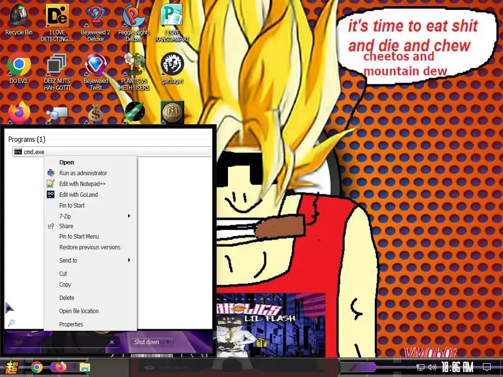Choose Restore previous versions
Screen dimensions: 503x377
click(90, 247)
